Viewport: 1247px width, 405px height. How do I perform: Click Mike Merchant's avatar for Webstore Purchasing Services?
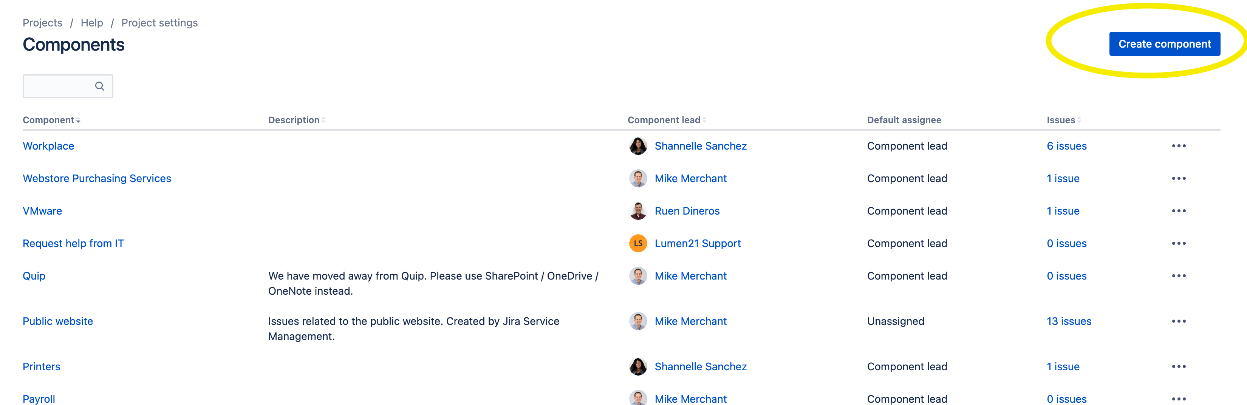click(637, 178)
